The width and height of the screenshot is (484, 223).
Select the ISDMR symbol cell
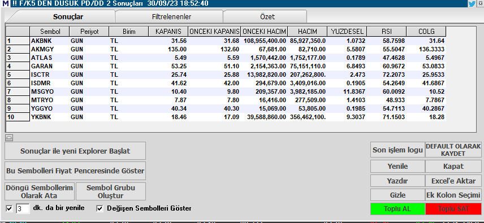[50, 83]
